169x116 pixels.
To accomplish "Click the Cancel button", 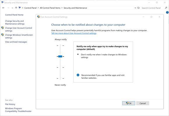I will point(142,103).
